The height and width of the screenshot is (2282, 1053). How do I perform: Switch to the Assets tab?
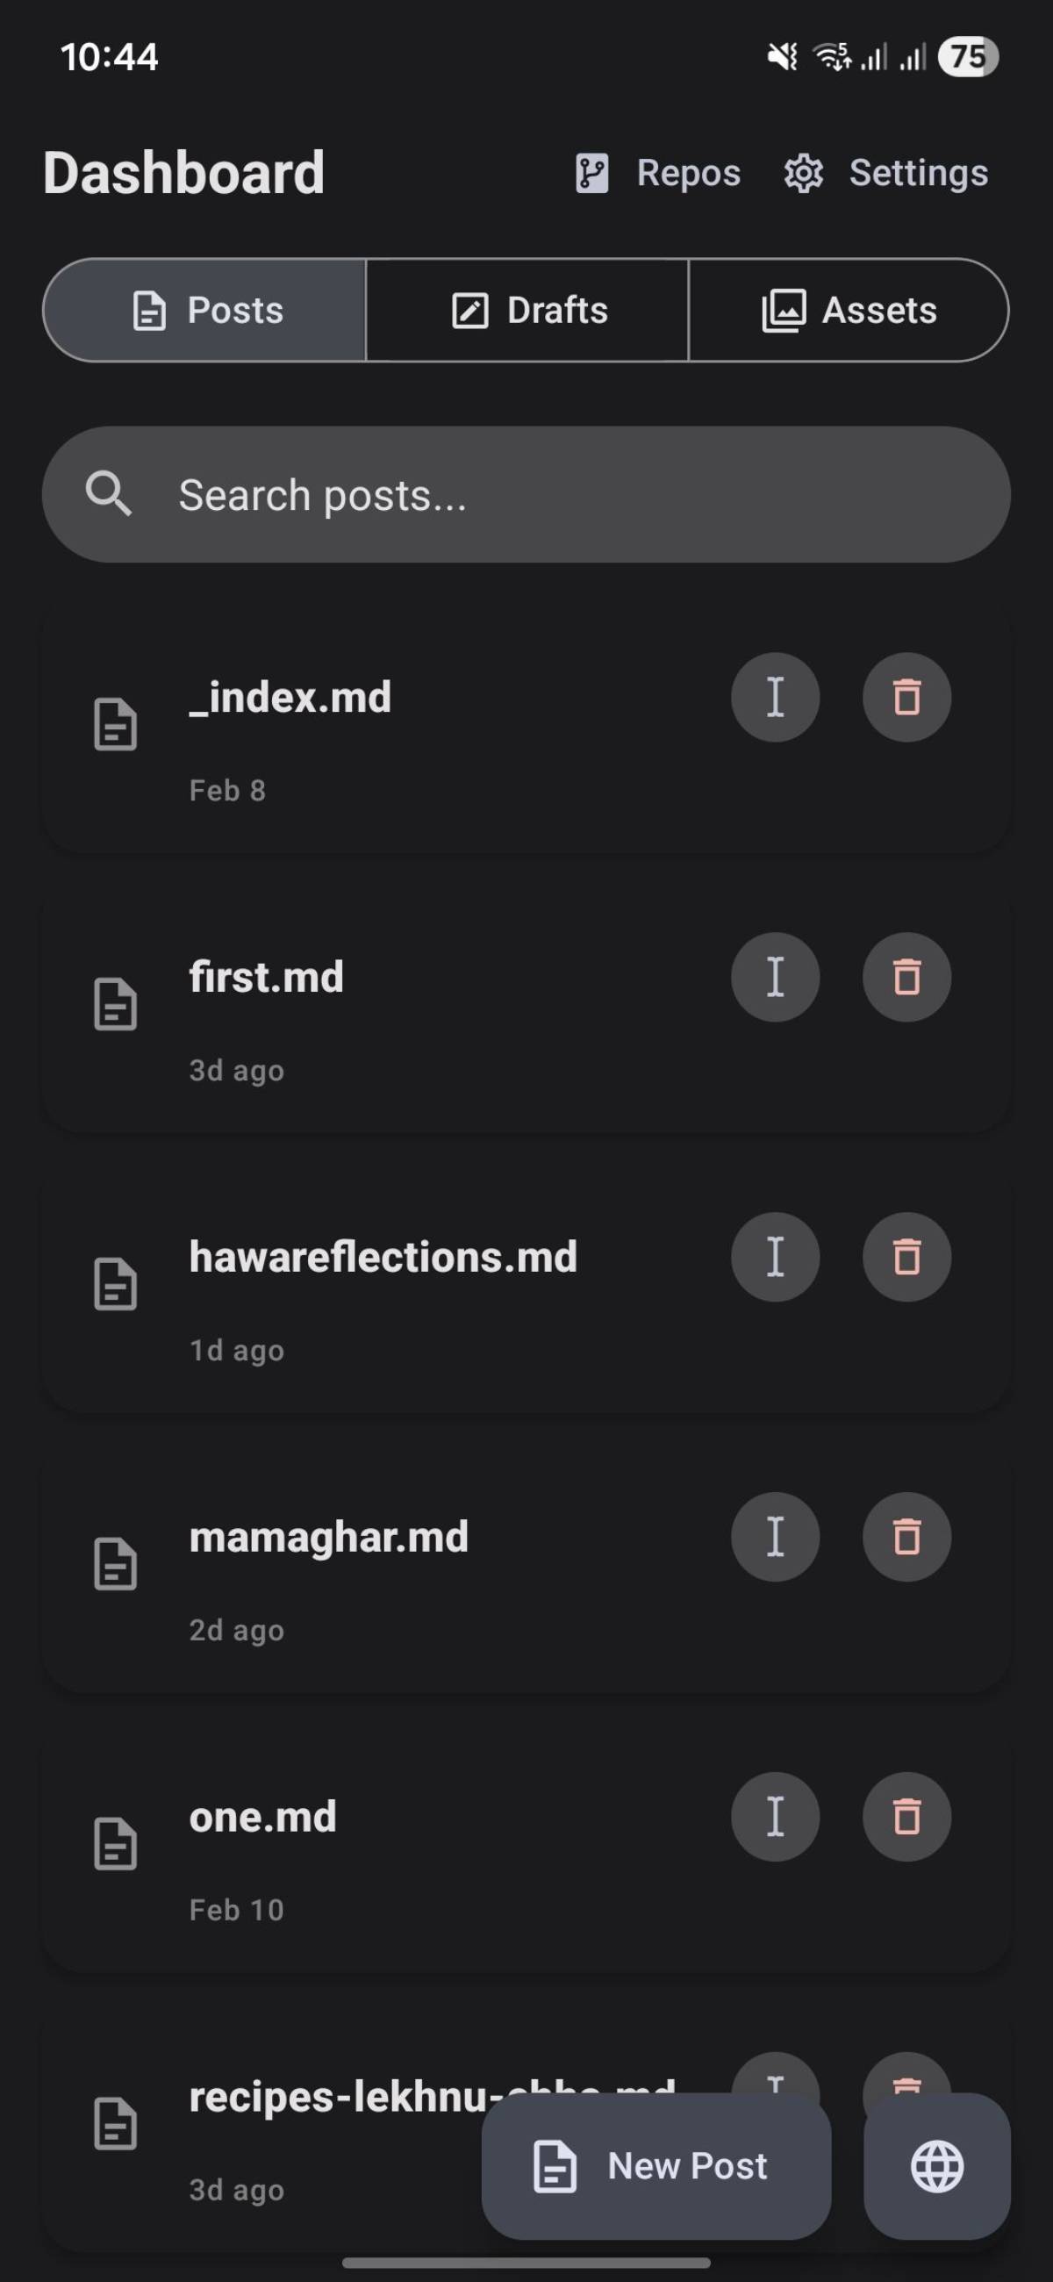pos(849,310)
